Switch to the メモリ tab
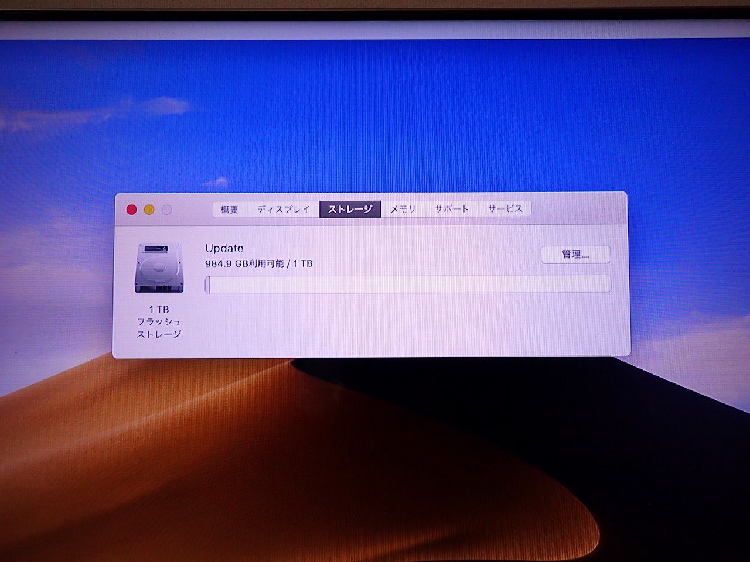 coord(403,209)
